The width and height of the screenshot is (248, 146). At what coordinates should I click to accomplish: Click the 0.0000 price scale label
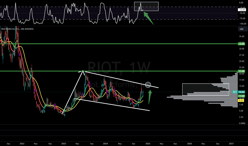[242, 123]
